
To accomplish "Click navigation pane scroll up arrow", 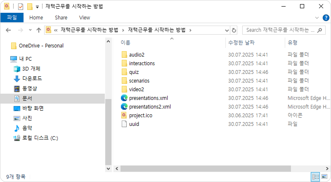I will pos(108,41).
